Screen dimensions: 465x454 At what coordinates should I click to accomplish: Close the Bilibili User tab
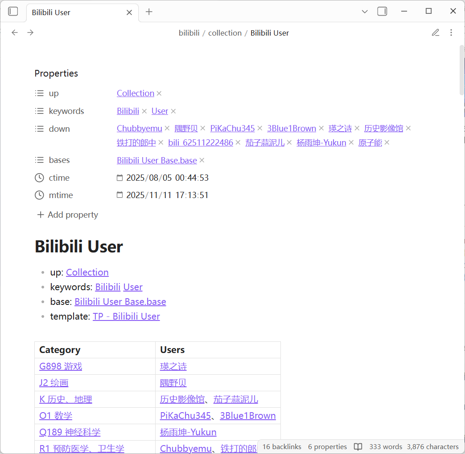pos(129,12)
